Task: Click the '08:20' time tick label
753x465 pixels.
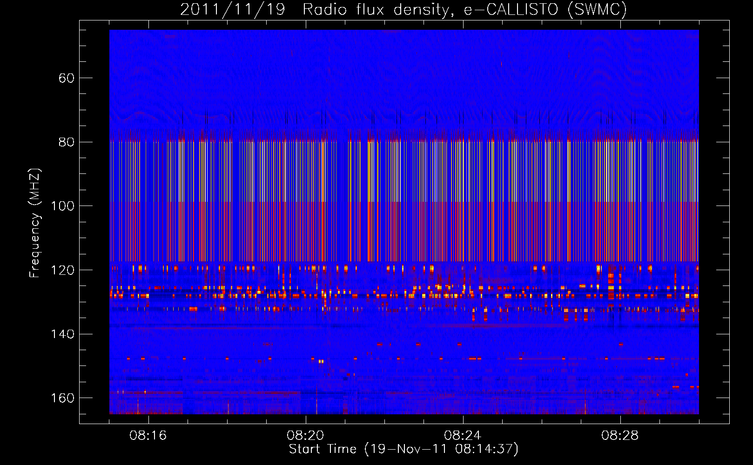Action: click(305, 436)
